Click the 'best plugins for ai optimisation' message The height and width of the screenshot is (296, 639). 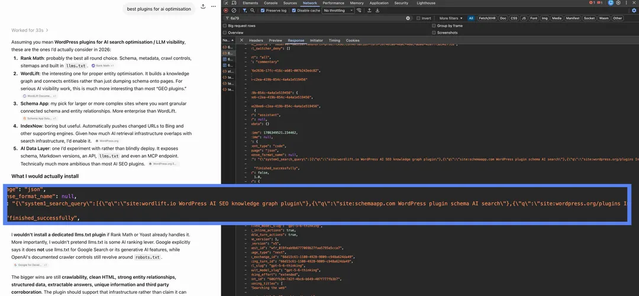pos(159,8)
